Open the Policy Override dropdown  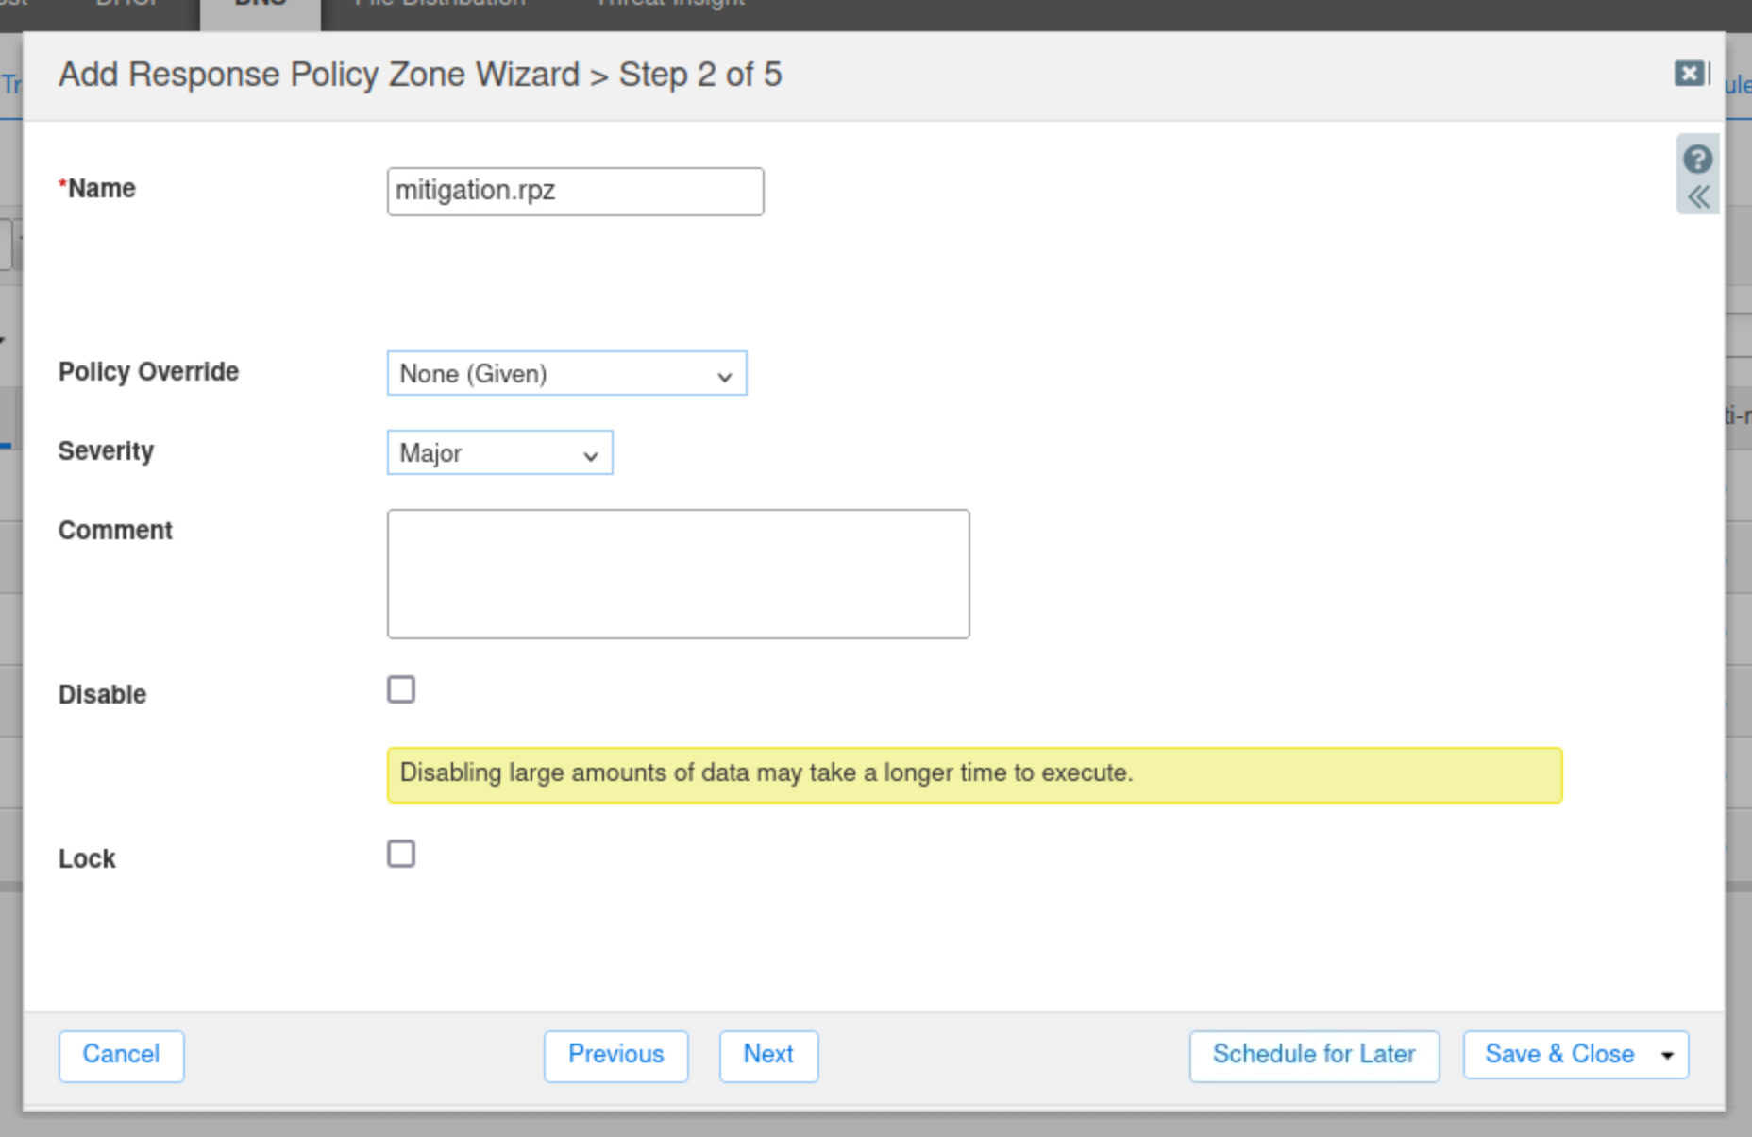[x=566, y=374]
